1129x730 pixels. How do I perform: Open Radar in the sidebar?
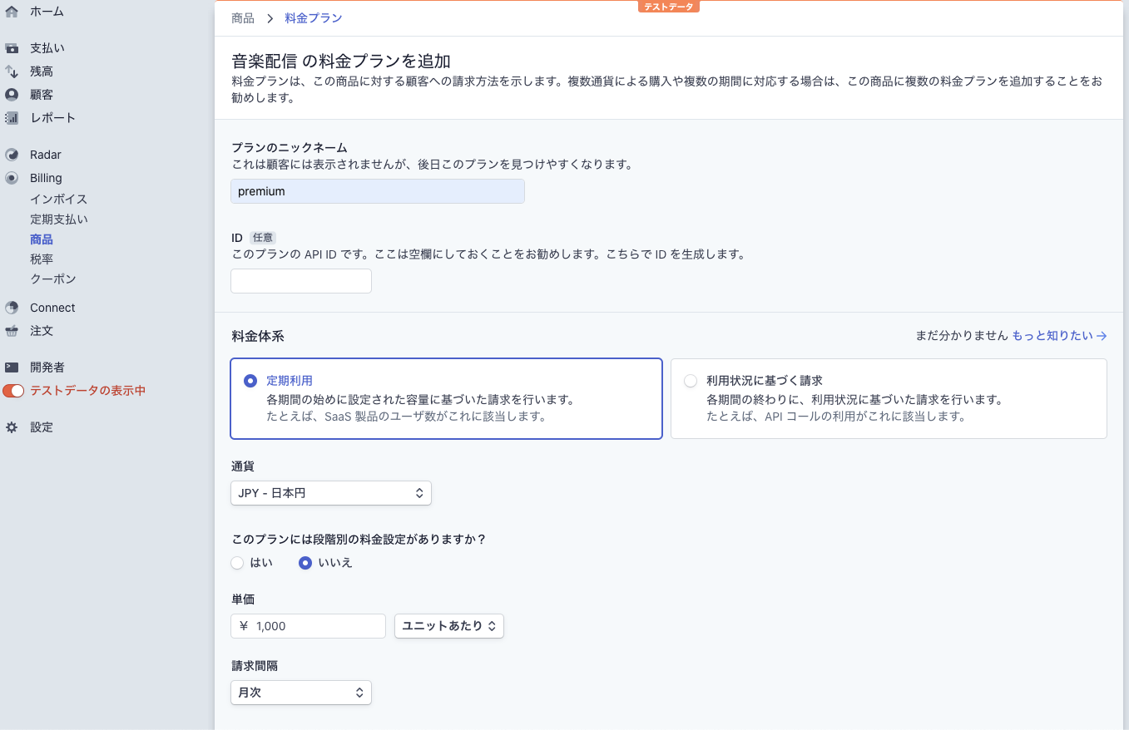coord(46,155)
